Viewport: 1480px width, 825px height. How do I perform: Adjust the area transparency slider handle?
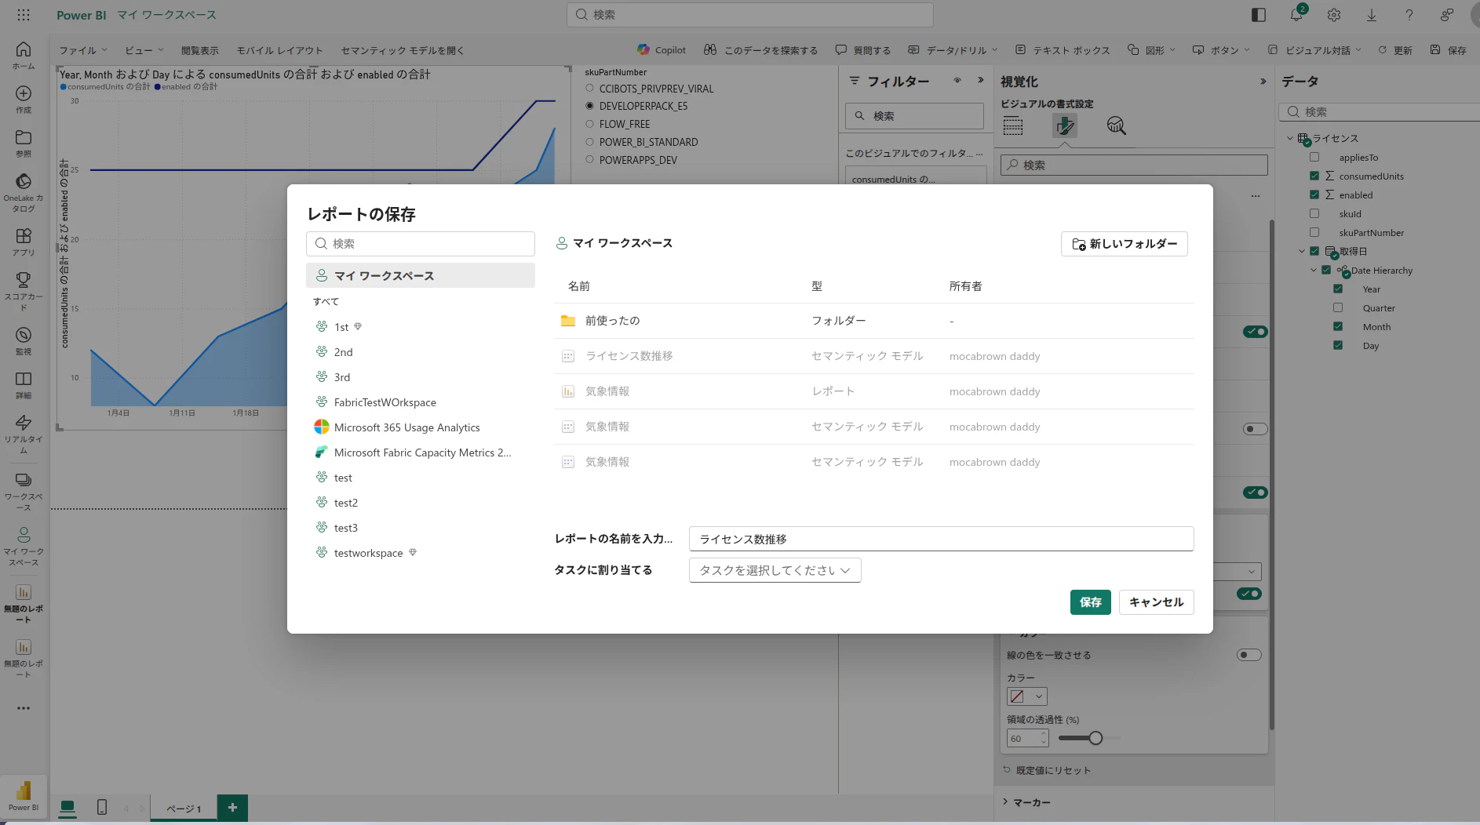tap(1095, 737)
